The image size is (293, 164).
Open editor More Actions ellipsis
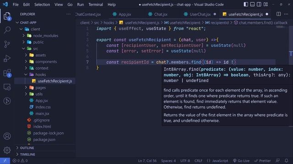click(x=286, y=14)
